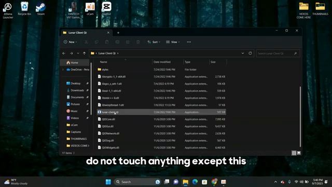This screenshot has height=187, width=332.
Task: Open the Recycle Bin desktop icon
Action: pos(24,9)
